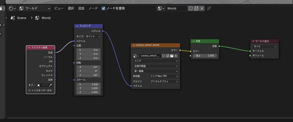The width and height of the screenshot is (293, 122).
Task: Click the 位置 Y field showing 0 m
Action: [x=88, y=54]
